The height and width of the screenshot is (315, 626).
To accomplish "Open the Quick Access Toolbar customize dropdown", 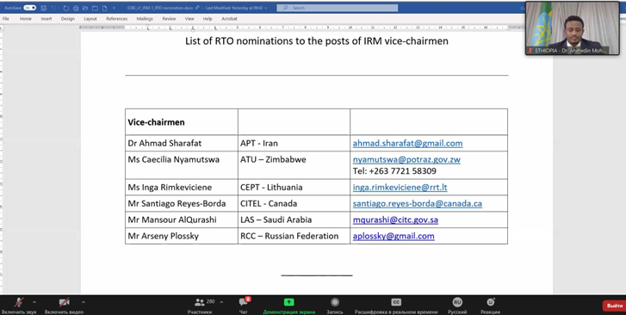I will [x=115, y=8].
